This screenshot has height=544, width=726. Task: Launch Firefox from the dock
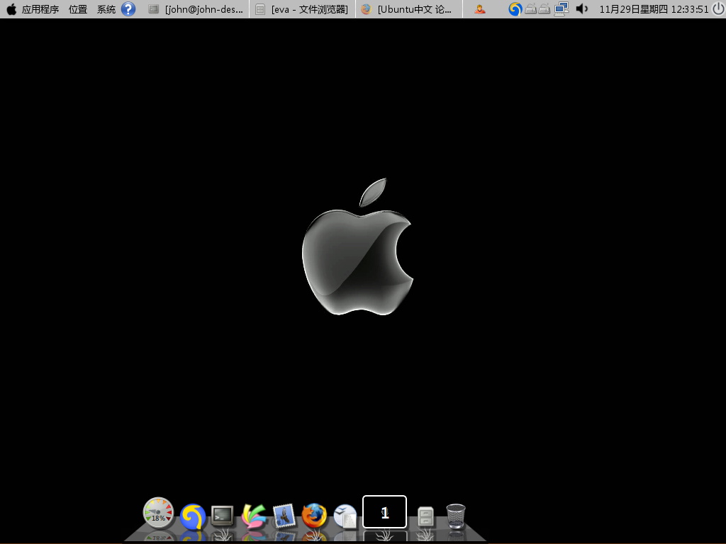[x=314, y=516]
